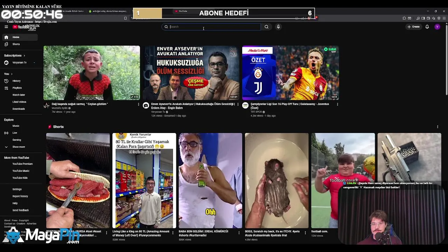Click the 'football core.' Short title
The height and width of the screenshot is (252, 448).
coord(320,231)
